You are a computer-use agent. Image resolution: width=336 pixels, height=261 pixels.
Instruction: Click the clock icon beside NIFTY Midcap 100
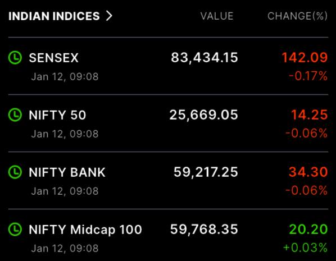tap(15, 229)
